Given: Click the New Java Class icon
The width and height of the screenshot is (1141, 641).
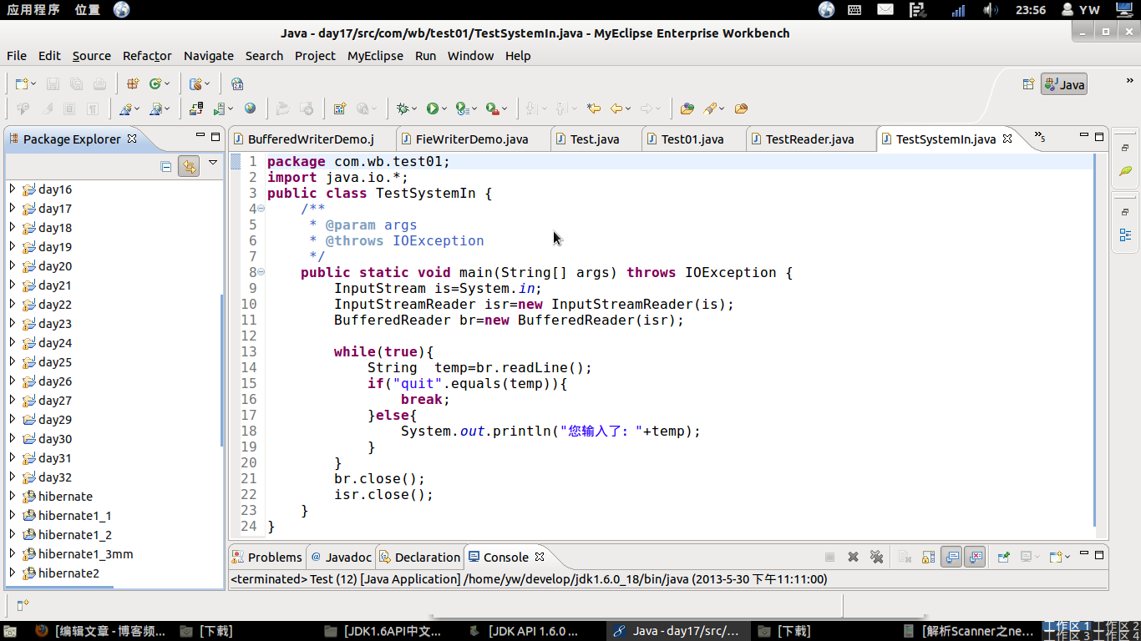Looking at the screenshot, I should tap(155, 83).
